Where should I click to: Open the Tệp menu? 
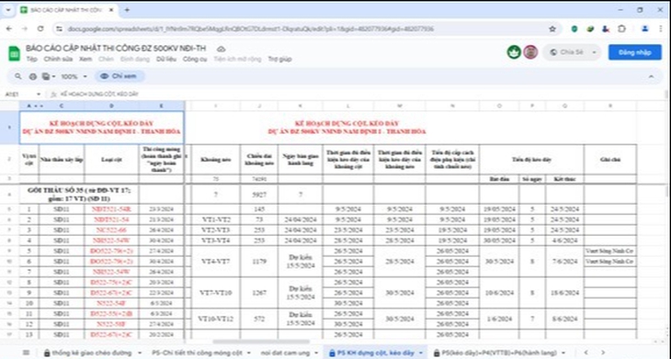click(31, 59)
